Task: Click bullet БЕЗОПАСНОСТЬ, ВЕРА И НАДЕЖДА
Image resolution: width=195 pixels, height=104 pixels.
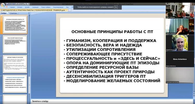Action: point(104,45)
